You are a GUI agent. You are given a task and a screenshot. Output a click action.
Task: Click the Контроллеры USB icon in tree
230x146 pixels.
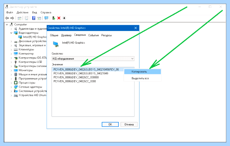point(16,62)
